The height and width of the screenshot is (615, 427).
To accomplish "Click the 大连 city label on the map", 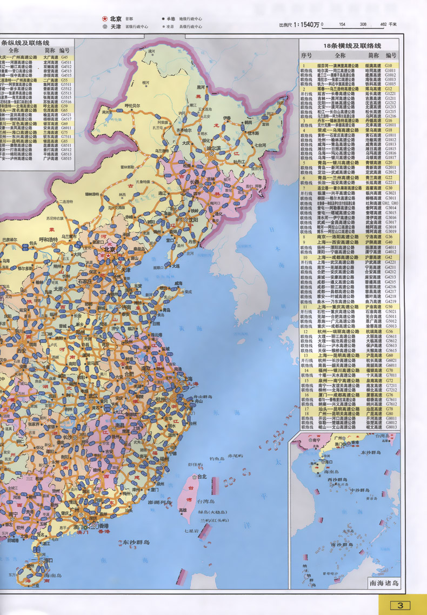I will coord(176,266).
